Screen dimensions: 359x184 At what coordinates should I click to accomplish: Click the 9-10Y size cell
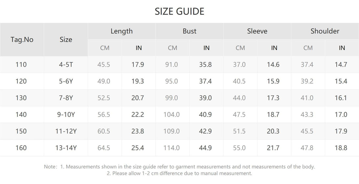pyautogui.click(x=66, y=115)
